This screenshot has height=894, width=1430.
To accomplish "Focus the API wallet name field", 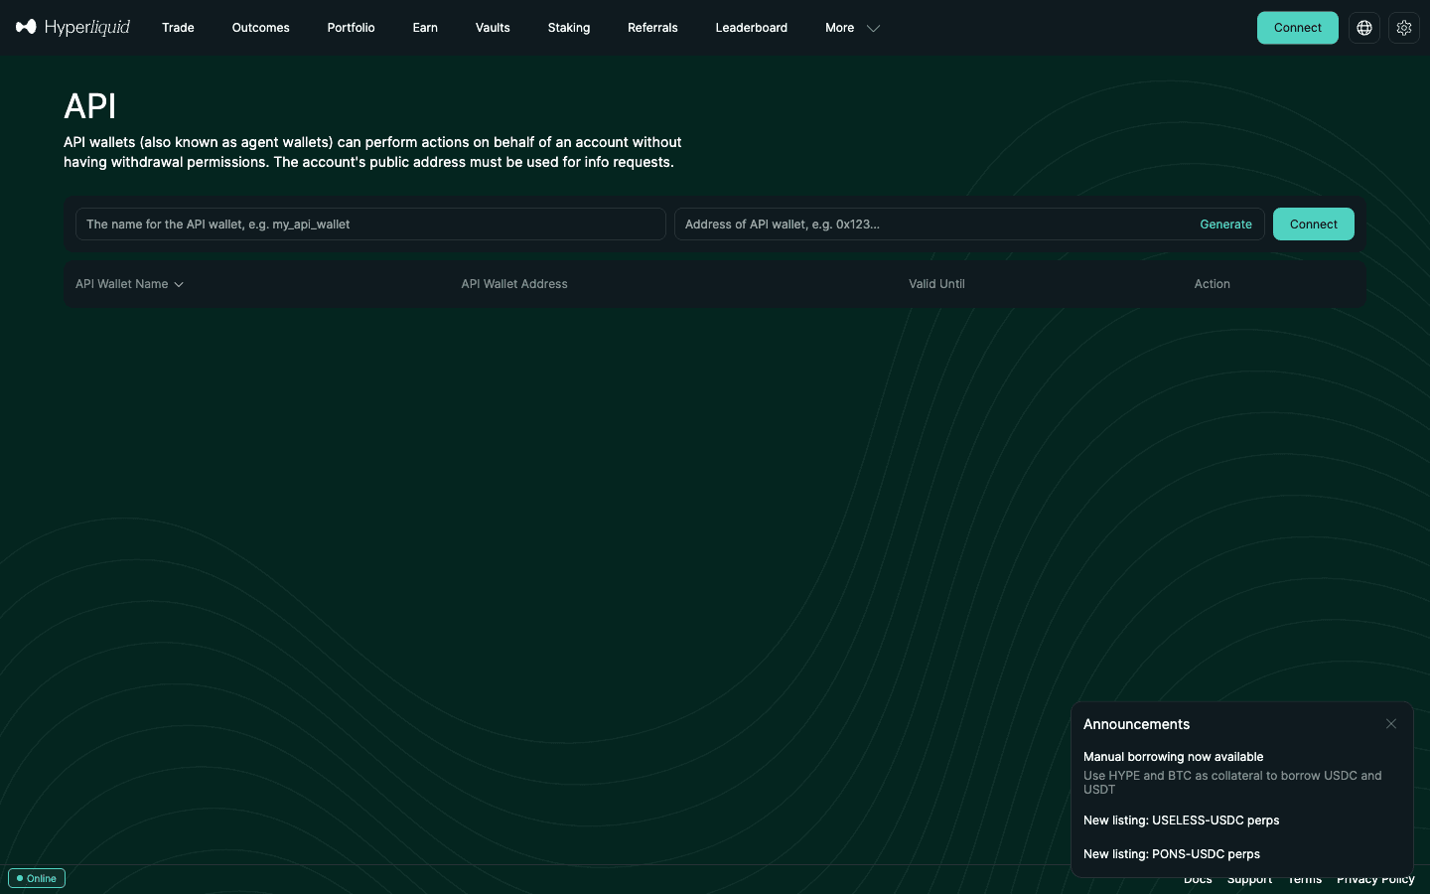I will click(x=370, y=224).
